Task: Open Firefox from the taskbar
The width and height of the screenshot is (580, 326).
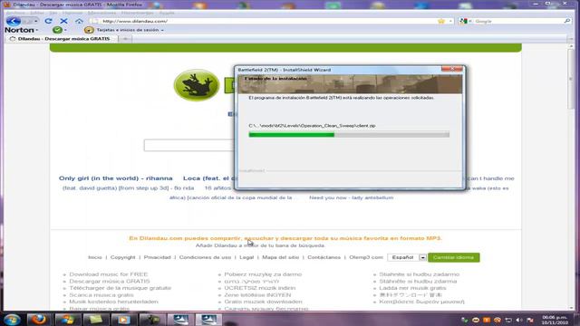Action: (38, 319)
